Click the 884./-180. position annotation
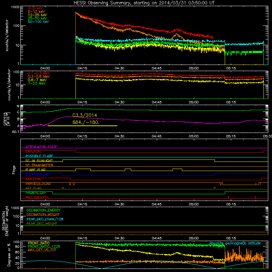Screen dimensions: 272x272 pos(86,122)
